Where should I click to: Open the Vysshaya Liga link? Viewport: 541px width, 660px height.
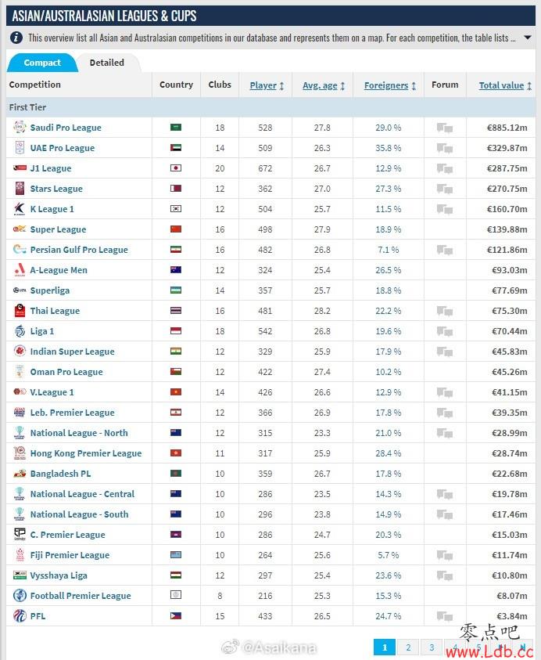pyautogui.click(x=59, y=575)
